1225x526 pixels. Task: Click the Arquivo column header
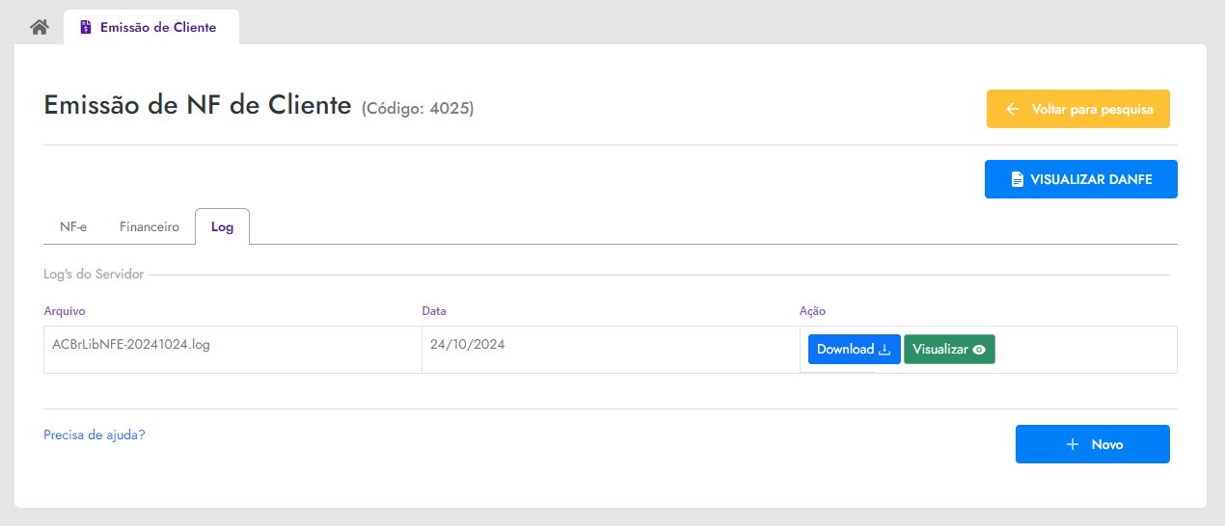coord(65,311)
